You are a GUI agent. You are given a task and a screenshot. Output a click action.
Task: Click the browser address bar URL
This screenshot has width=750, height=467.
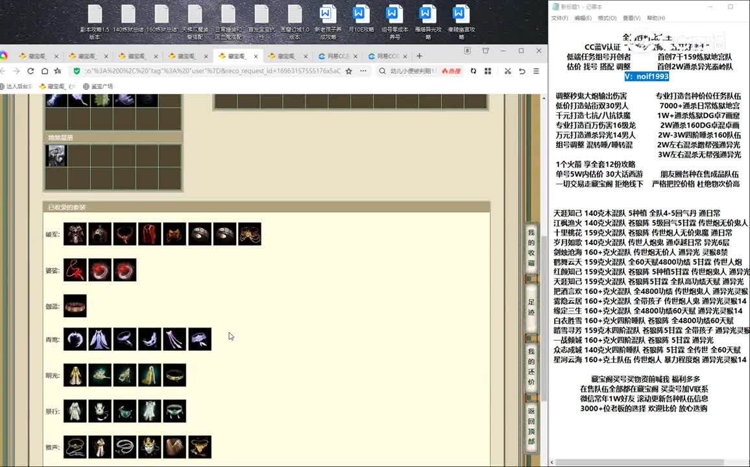pyautogui.click(x=213, y=71)
